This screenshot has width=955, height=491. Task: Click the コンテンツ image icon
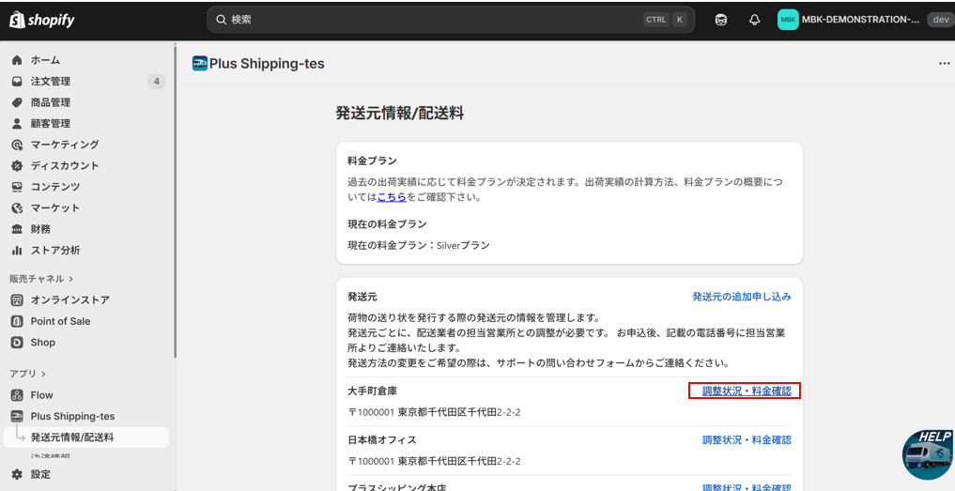(17, 187)
